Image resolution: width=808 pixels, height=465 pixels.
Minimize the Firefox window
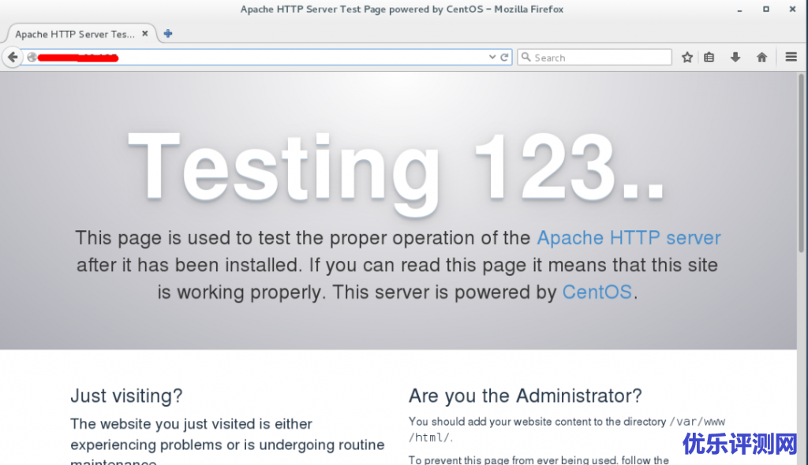pos(738,9)
